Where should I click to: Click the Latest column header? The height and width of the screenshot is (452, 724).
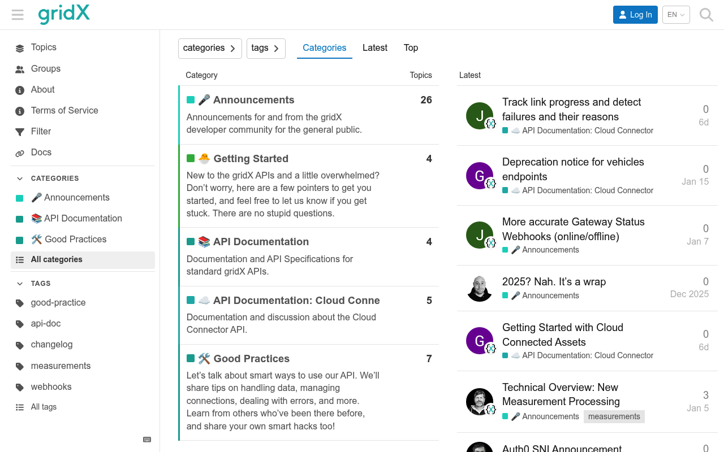point(470,75)
